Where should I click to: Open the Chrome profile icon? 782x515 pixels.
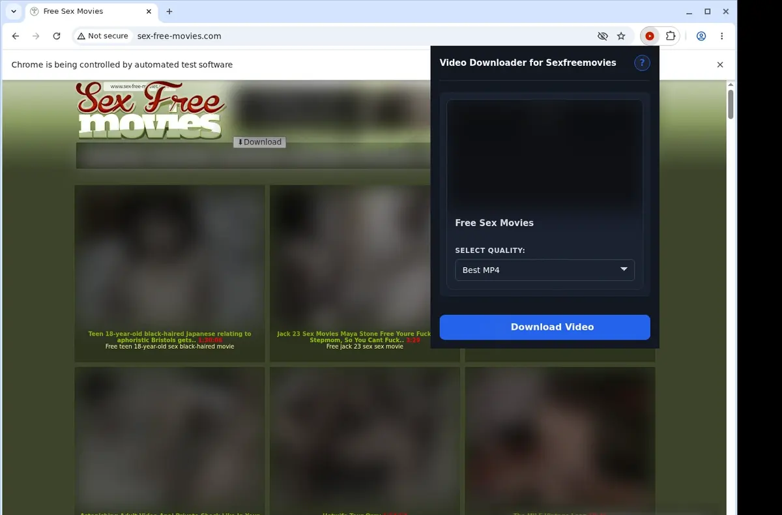[x=701, y=36]
